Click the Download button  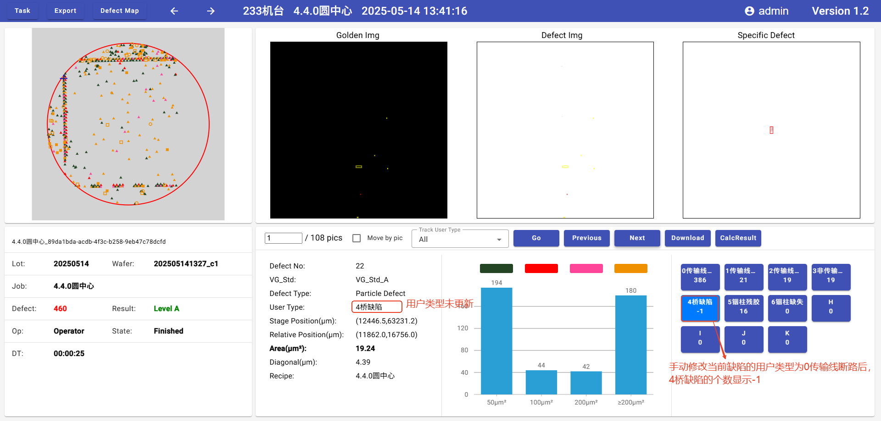(687, 238)
